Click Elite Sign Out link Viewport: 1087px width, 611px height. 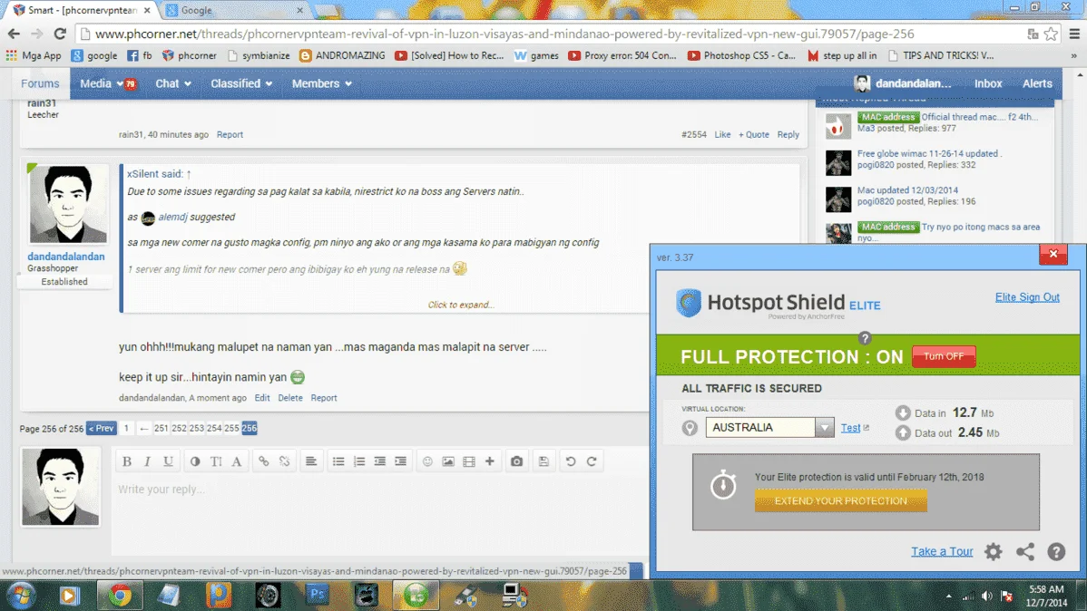[x=1027, y=297]
